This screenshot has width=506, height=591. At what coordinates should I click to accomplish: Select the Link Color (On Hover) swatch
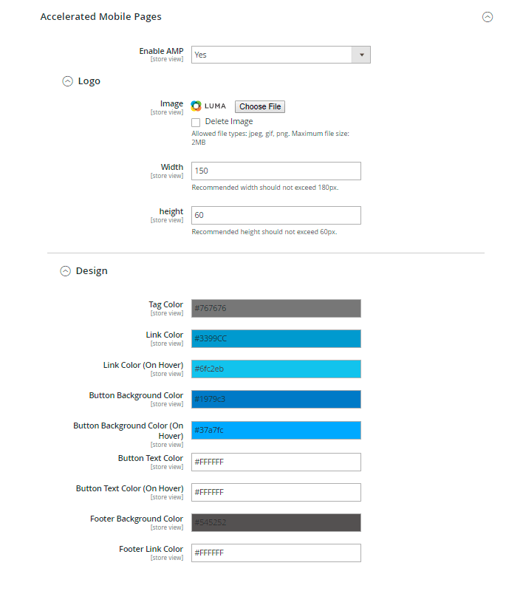(x=276, y=369)
